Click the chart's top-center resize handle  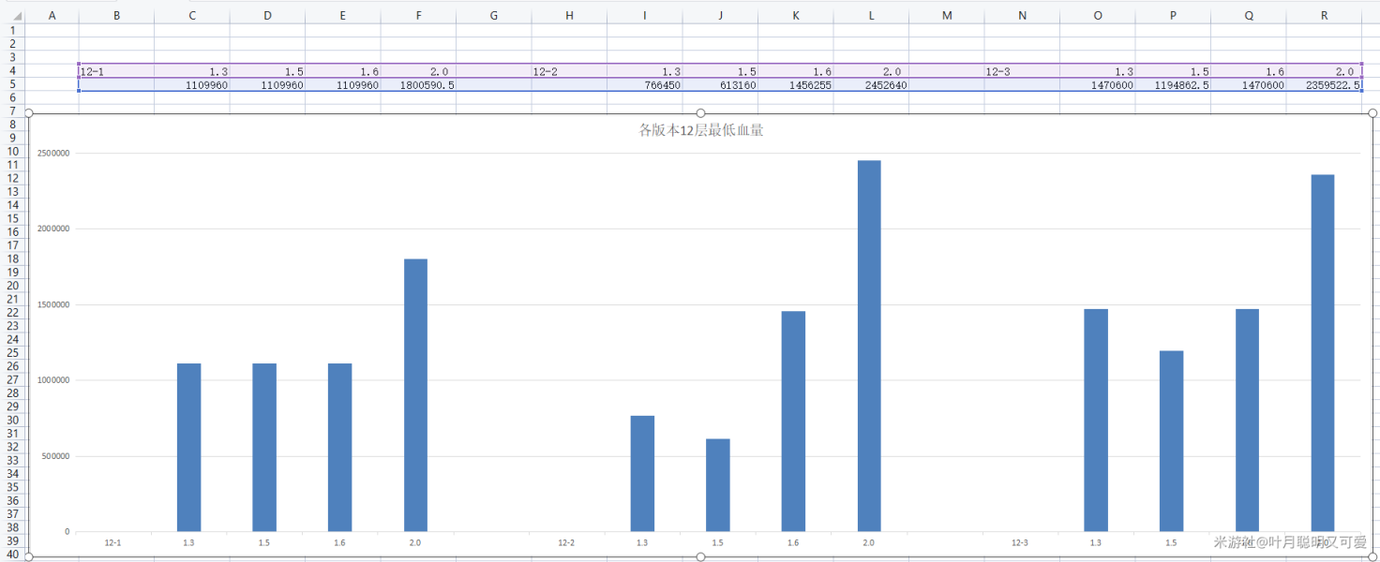pos(700,113)
